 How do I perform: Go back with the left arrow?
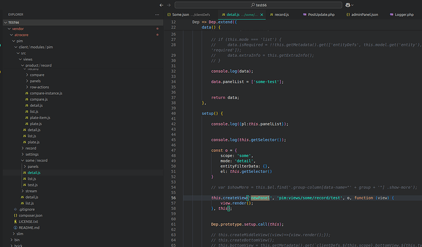[x=161, y=5]
